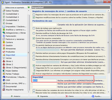Screen dimensions: 112x100
Task: Click the Cartera icon
Action: pos(4,42)
